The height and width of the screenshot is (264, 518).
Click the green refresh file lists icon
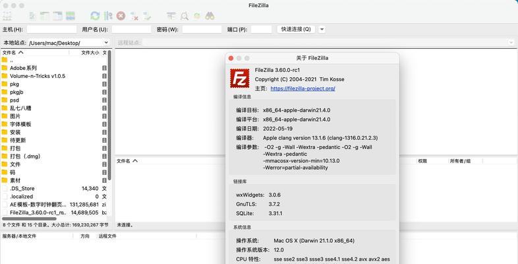95,16
